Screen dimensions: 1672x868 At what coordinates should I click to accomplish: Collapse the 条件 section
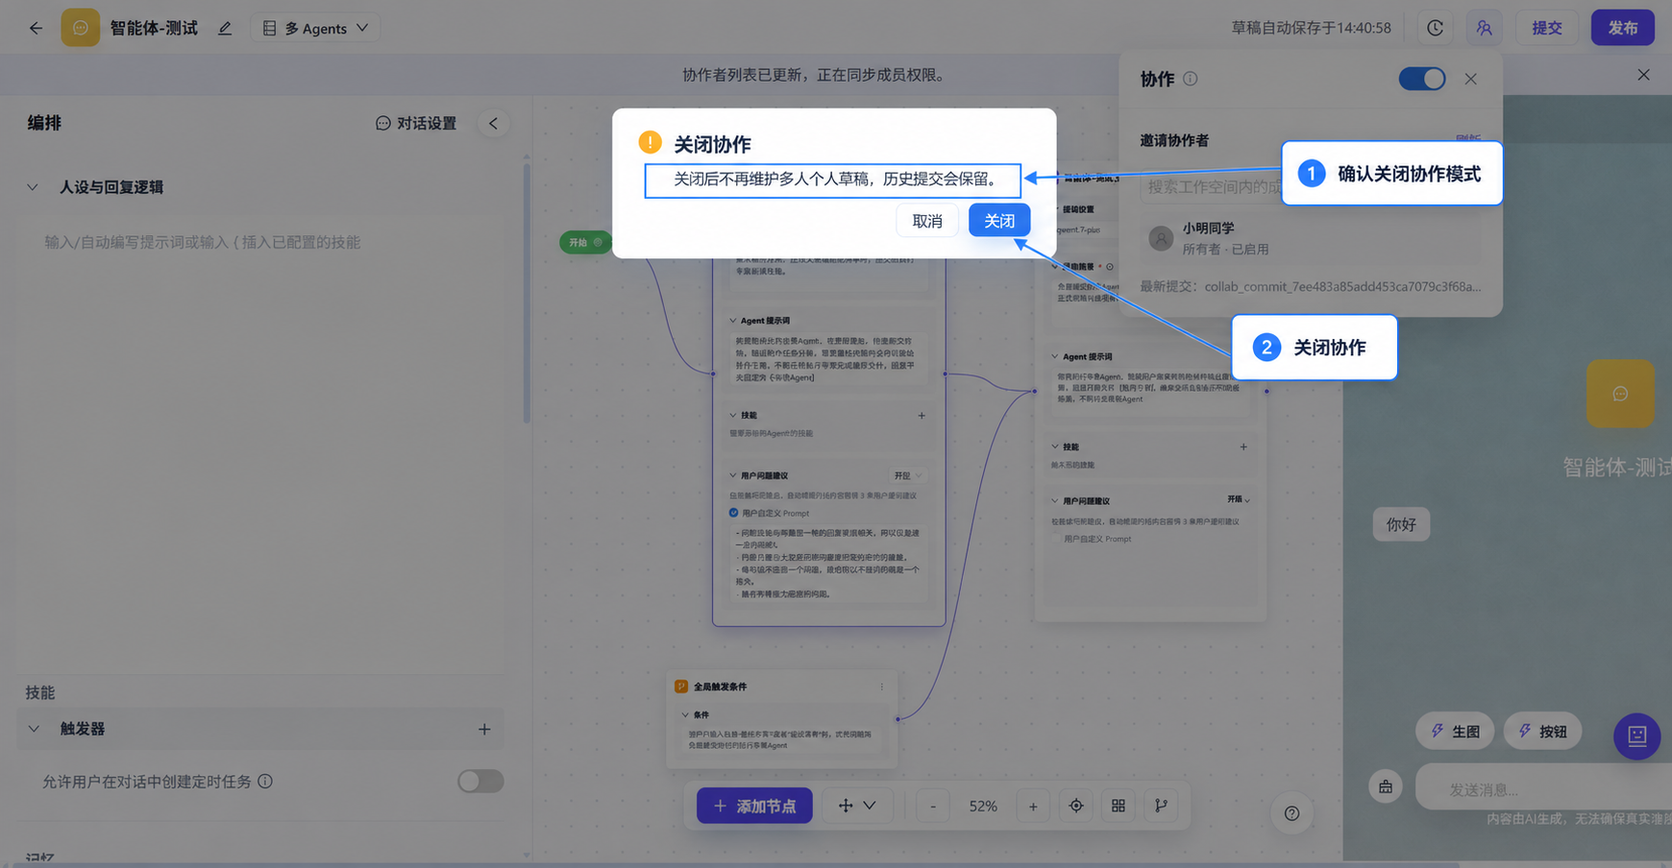[x=685, y=714]
